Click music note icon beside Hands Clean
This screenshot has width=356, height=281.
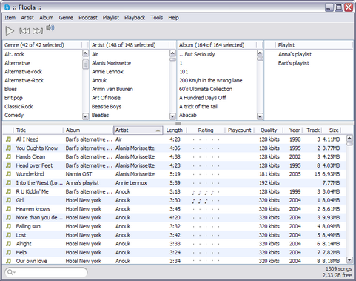[x=9, y=156]
